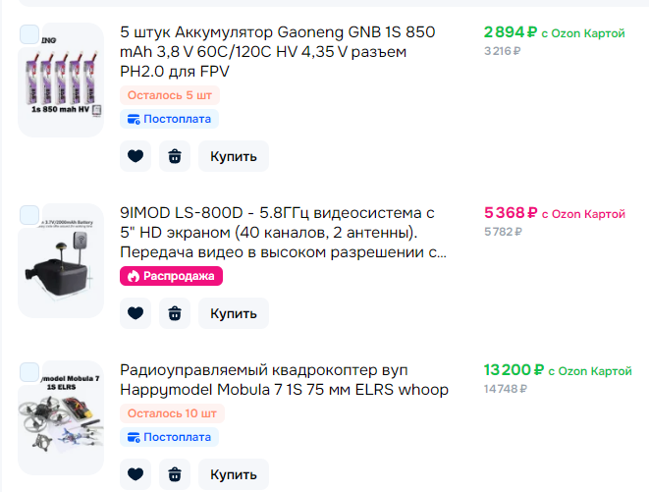Tick the 9IMOD LS-800D checkbox
This screenshot has width=649, height=492.
pos(29,215)
